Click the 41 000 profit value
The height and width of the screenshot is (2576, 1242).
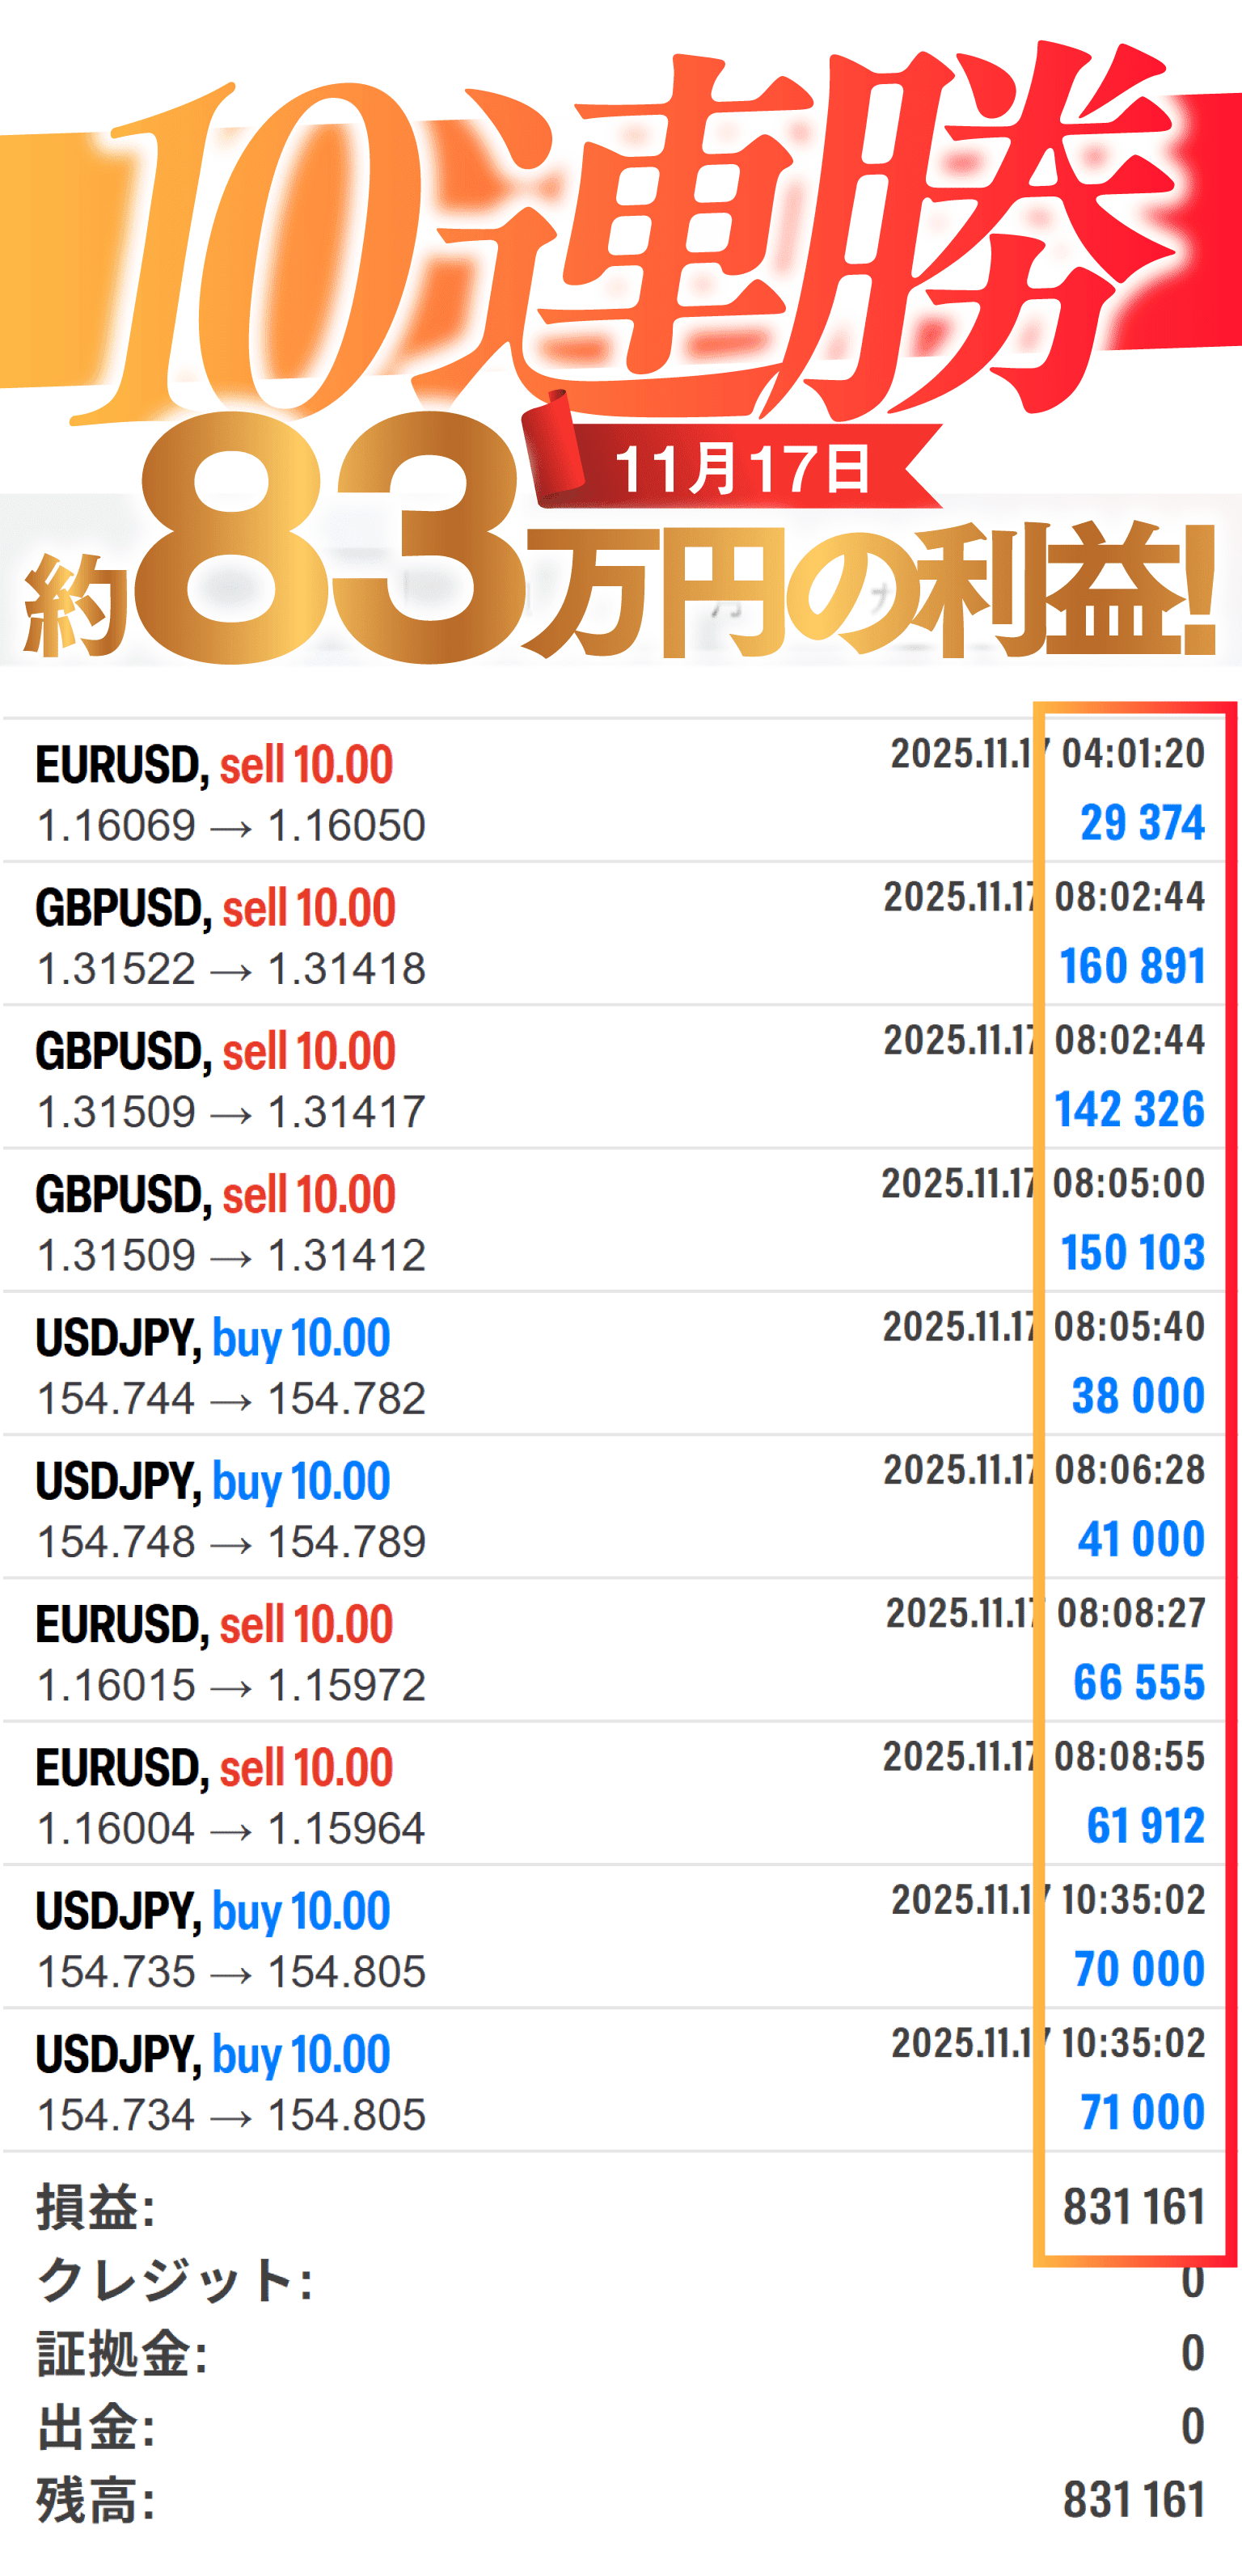click(x=1141, y=1539)
